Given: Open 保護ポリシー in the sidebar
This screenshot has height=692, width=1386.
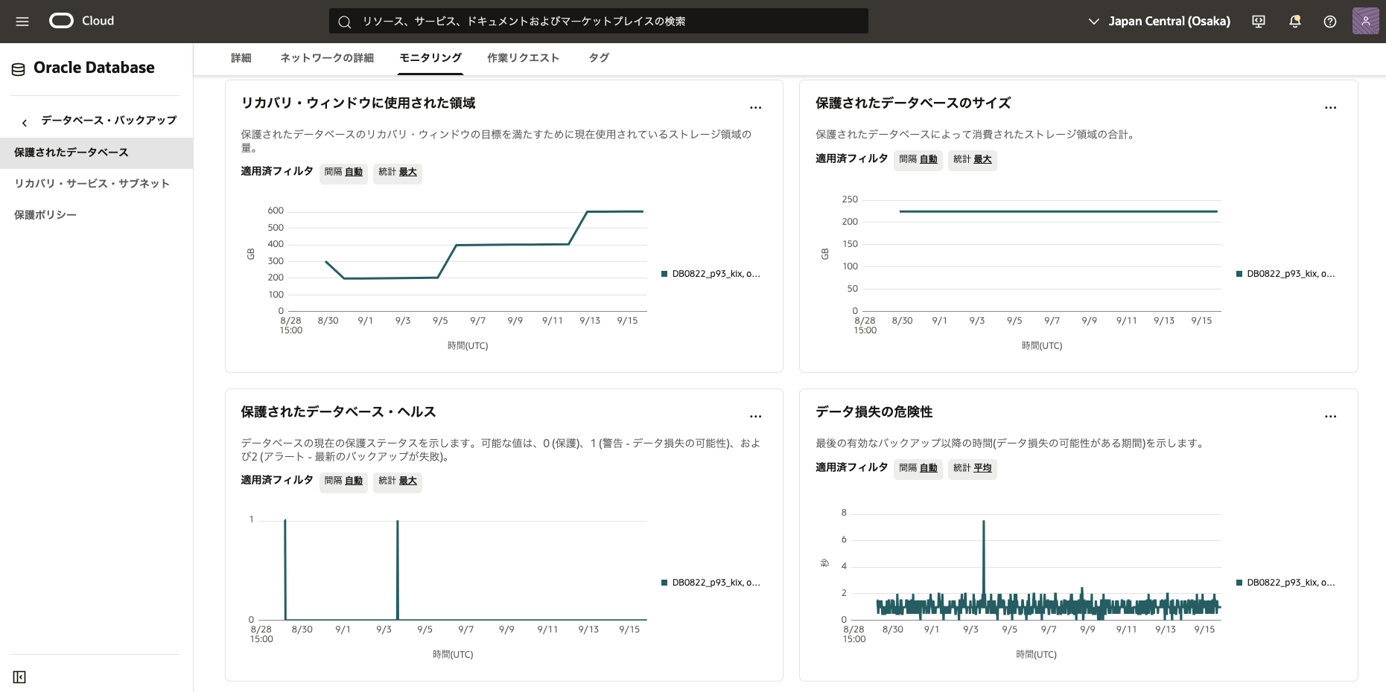Looking at the screenshot, I should click(45, 215).
